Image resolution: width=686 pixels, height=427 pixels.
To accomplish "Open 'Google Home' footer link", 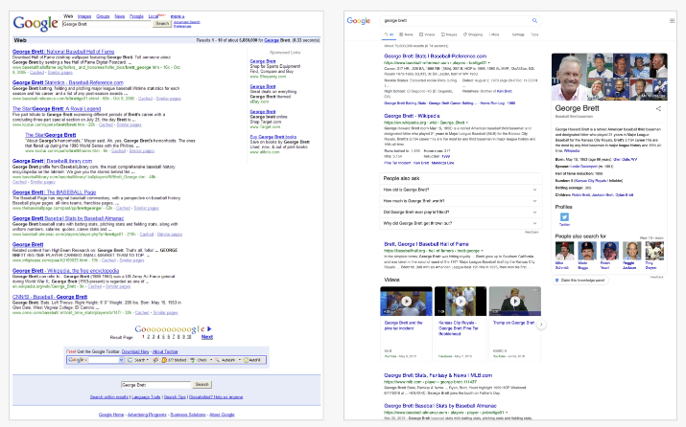I will tap(111, 415).
